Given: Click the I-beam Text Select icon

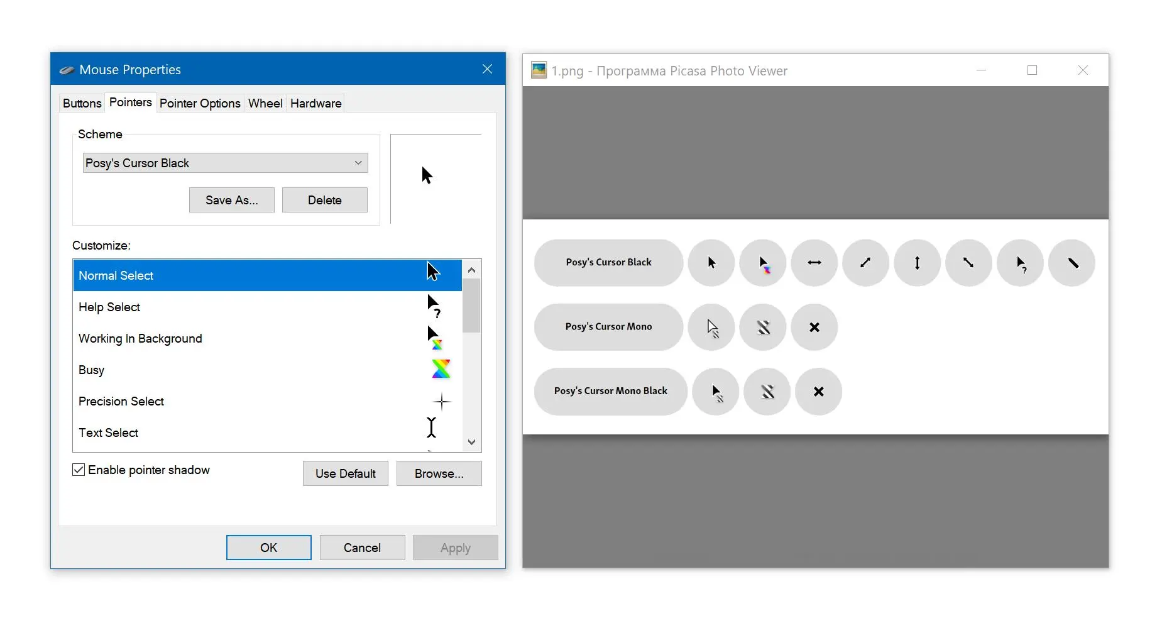Looking at the screenshot, I should point(432,427).
